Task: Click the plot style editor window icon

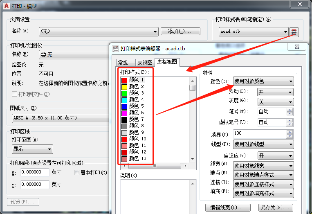Action: tap(115, 48)
